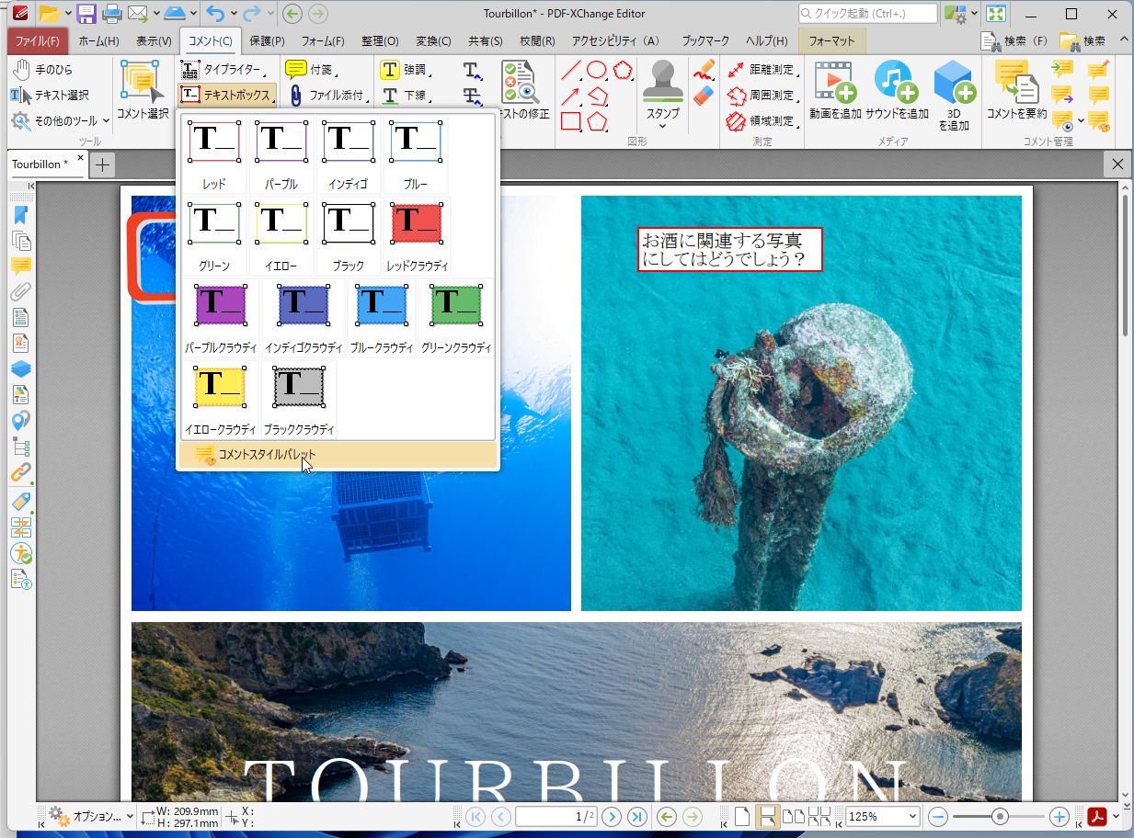Select the Rectangle shape tool
1134x838 pixels.
tap(571, 121)
